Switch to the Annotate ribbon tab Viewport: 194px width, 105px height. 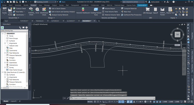click(18, 5)
